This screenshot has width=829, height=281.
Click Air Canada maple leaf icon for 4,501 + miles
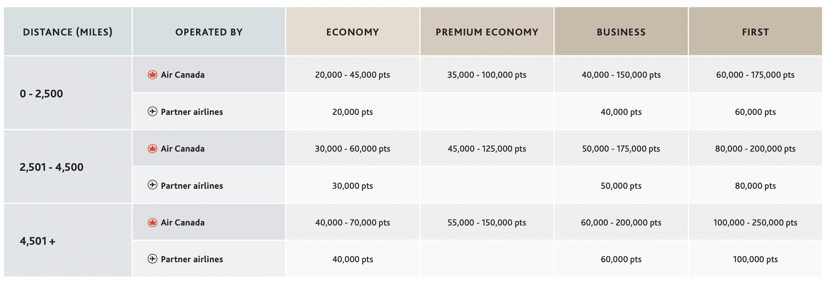153,222
